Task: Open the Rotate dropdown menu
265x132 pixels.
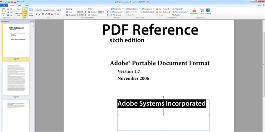Action: tap(177, 15)
